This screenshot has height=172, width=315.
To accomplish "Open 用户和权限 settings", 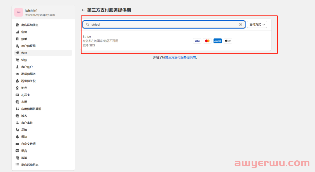I will coord(43,46).
